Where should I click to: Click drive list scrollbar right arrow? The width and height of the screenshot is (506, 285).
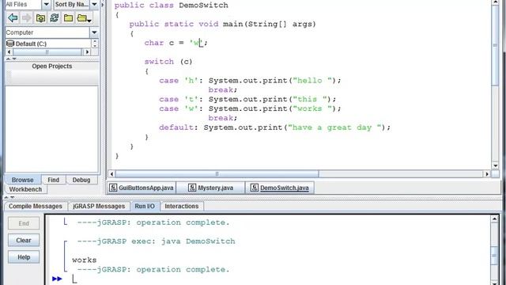pos(86,51)
